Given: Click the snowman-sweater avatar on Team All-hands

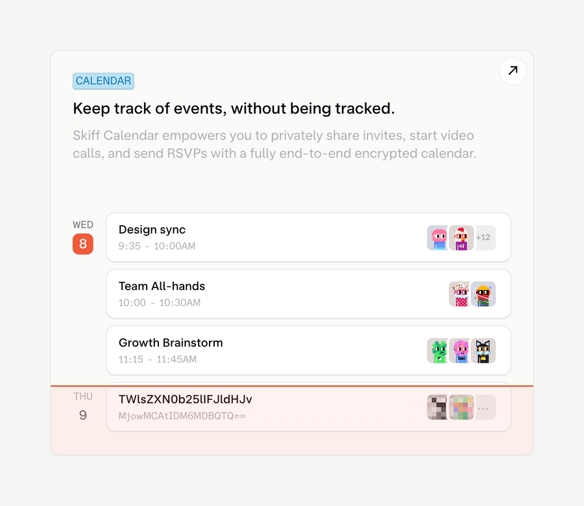Looking at the screenshot, I should [x=461, y=294].
